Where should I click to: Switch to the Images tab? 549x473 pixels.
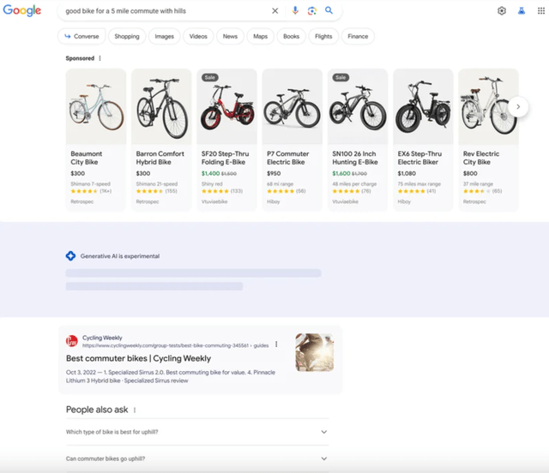point(164,36)
